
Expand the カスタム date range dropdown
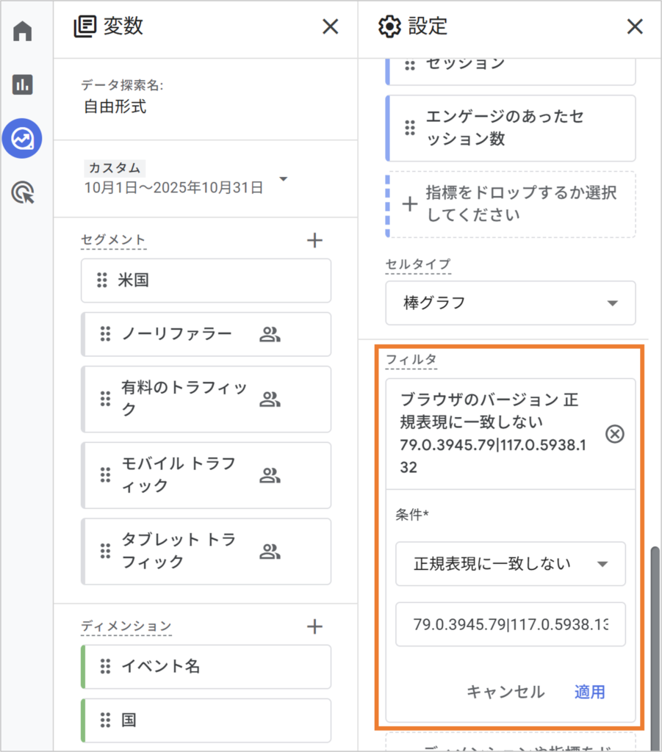coord(284,179)
